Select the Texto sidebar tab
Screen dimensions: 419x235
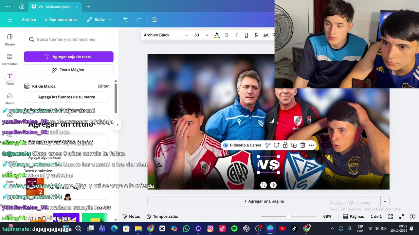[10, 79]
